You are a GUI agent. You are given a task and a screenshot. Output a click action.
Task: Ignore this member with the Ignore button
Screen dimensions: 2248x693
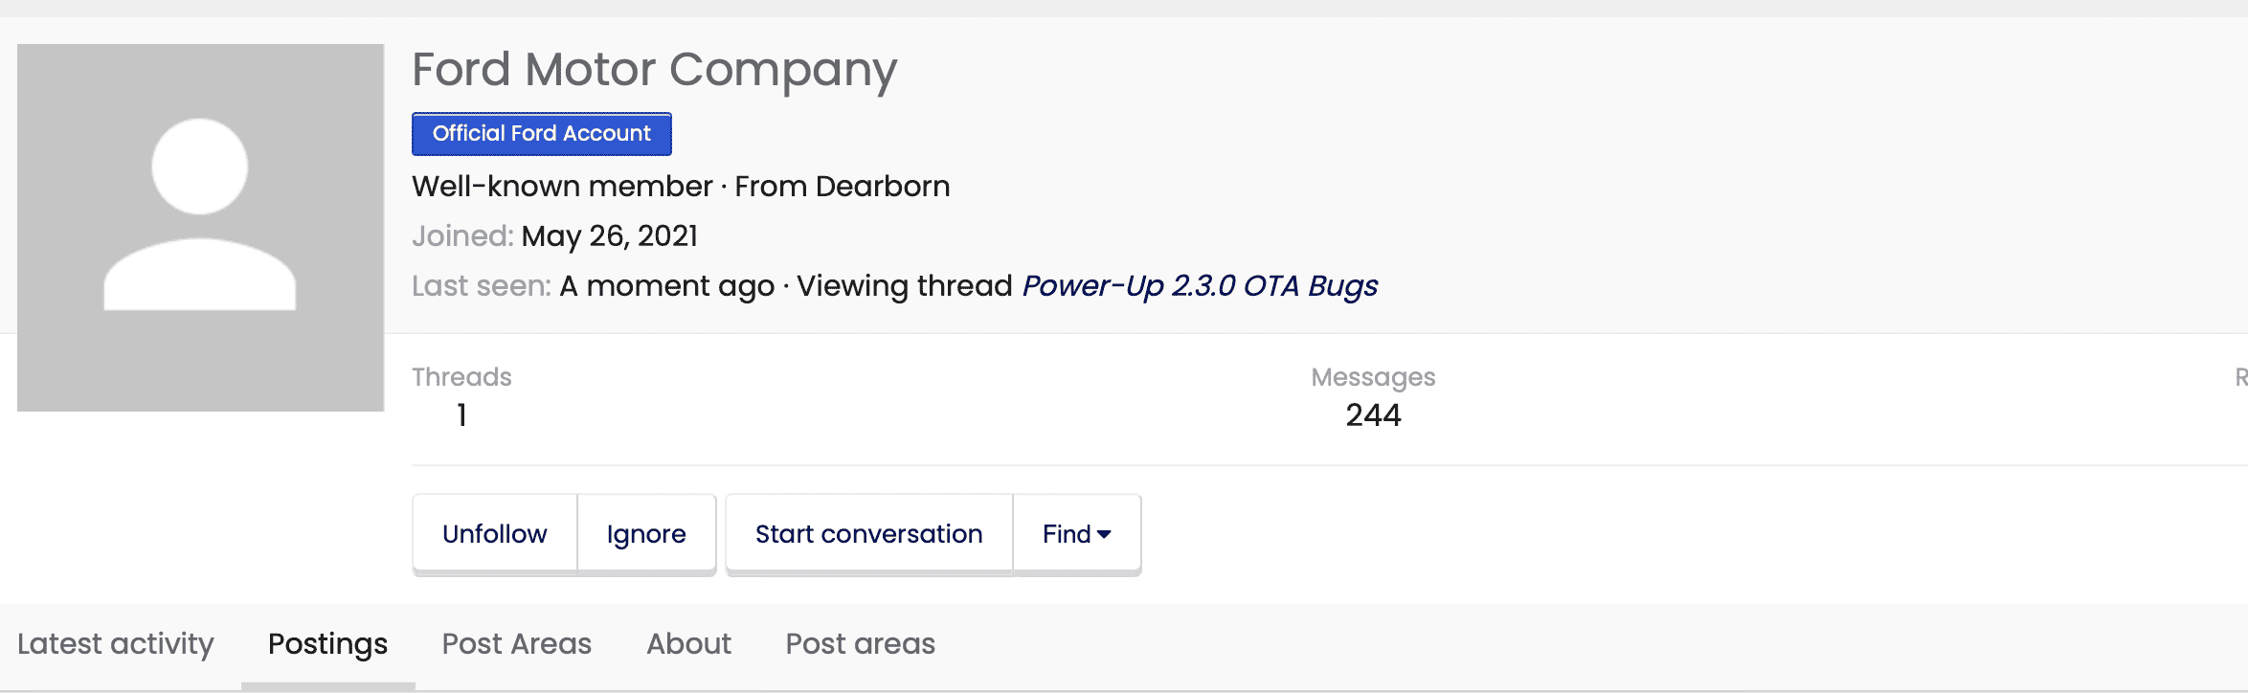tap(646, 534)
